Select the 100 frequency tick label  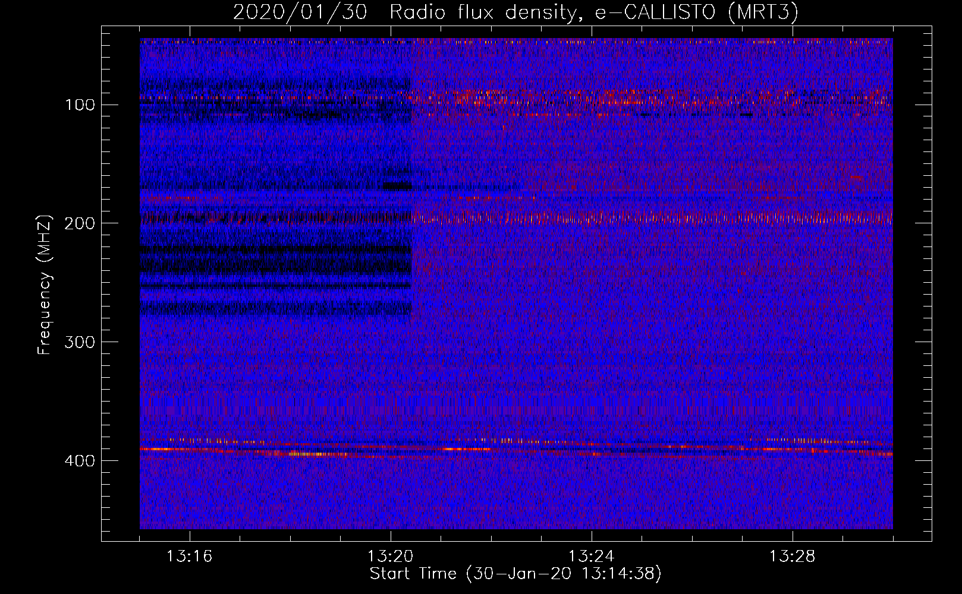[x=80, y=105]
